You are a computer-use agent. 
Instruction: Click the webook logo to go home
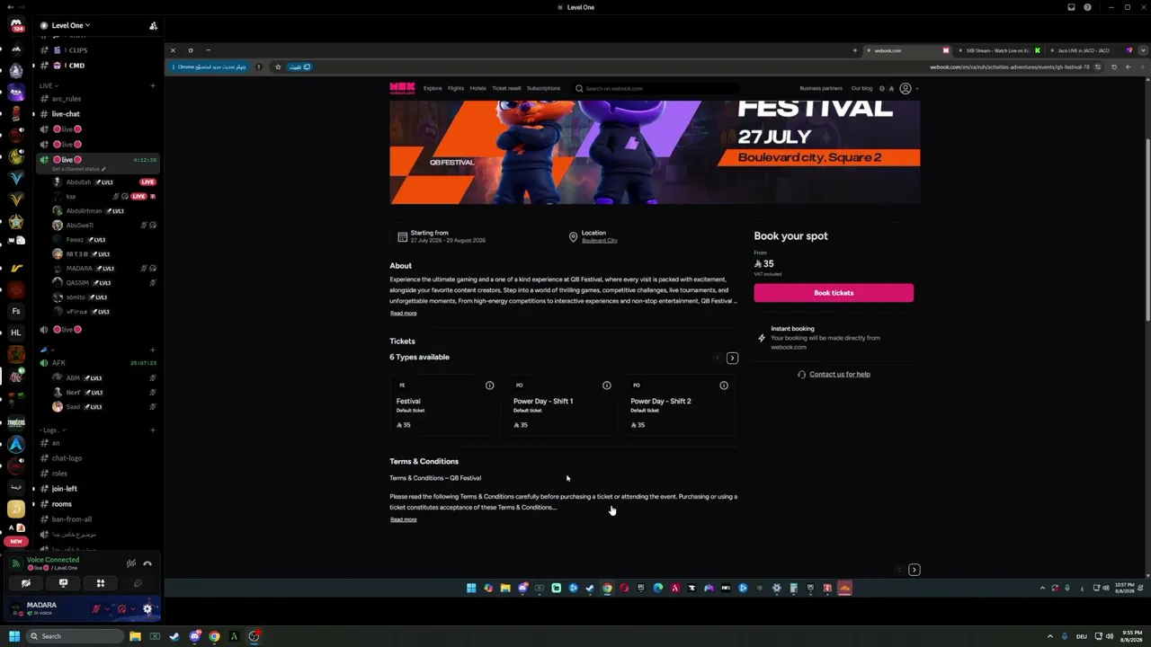tap(402, 88)
